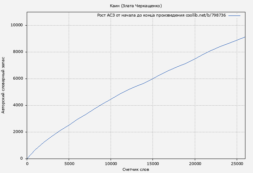The height and width of the screenshot is (173, 253).
Task: Click the curve's starting point at the origin
Action: click(27, 158)
